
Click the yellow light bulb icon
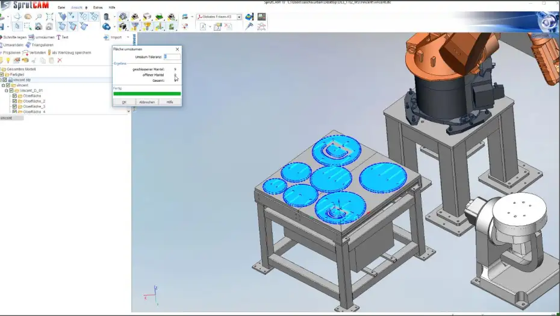pos(8,61)
